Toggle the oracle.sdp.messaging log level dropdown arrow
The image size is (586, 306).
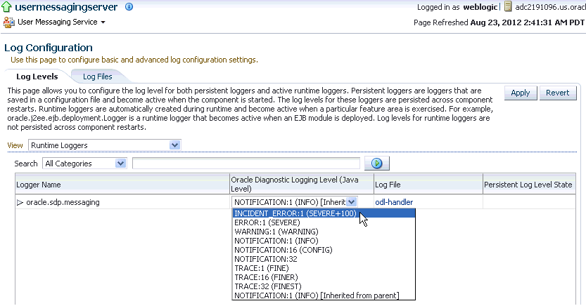tap(351, 202)
